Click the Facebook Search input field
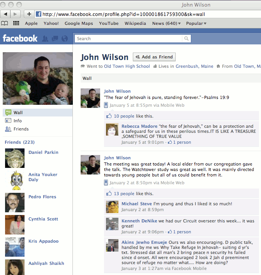 point(129,39)
